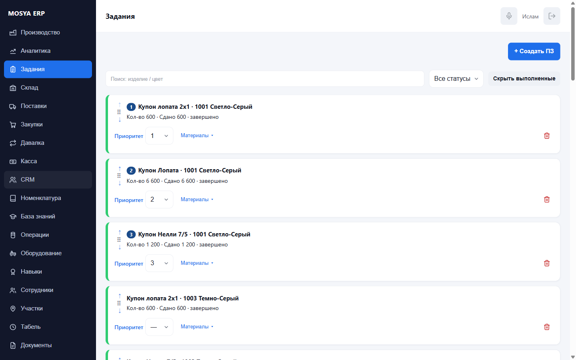Click drag handle of Купон Лопата · 1001 Светло-Серый

click(119, 176)
